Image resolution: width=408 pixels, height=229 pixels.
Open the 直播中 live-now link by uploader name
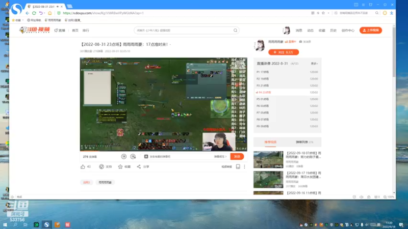pos(291,42)
